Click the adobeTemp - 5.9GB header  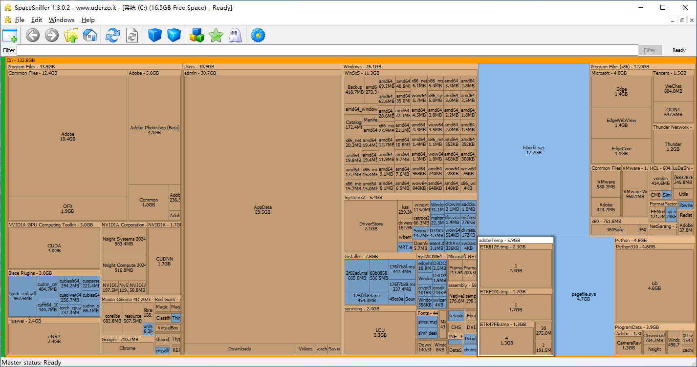point(516,240)
